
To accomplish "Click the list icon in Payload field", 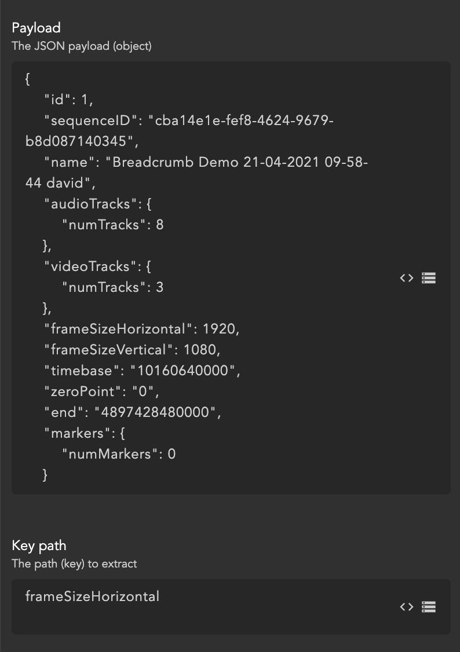I will coord(429,278).
